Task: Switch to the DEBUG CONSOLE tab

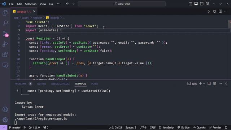Action: coord(60,84)
